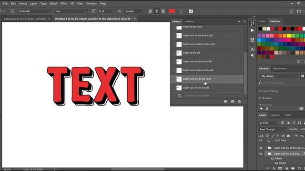
Task: Click right align text icon
Action: [163, 11]
